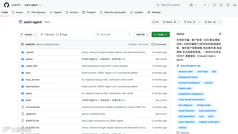
Task: Switch to the Code tab
Action: tap(4, 12)
